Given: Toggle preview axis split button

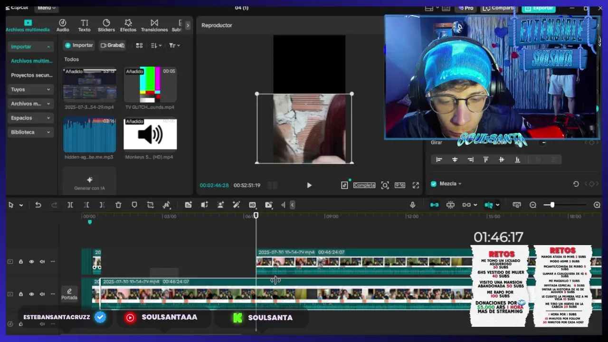Looking at the screenshot, I should (488, 205).
